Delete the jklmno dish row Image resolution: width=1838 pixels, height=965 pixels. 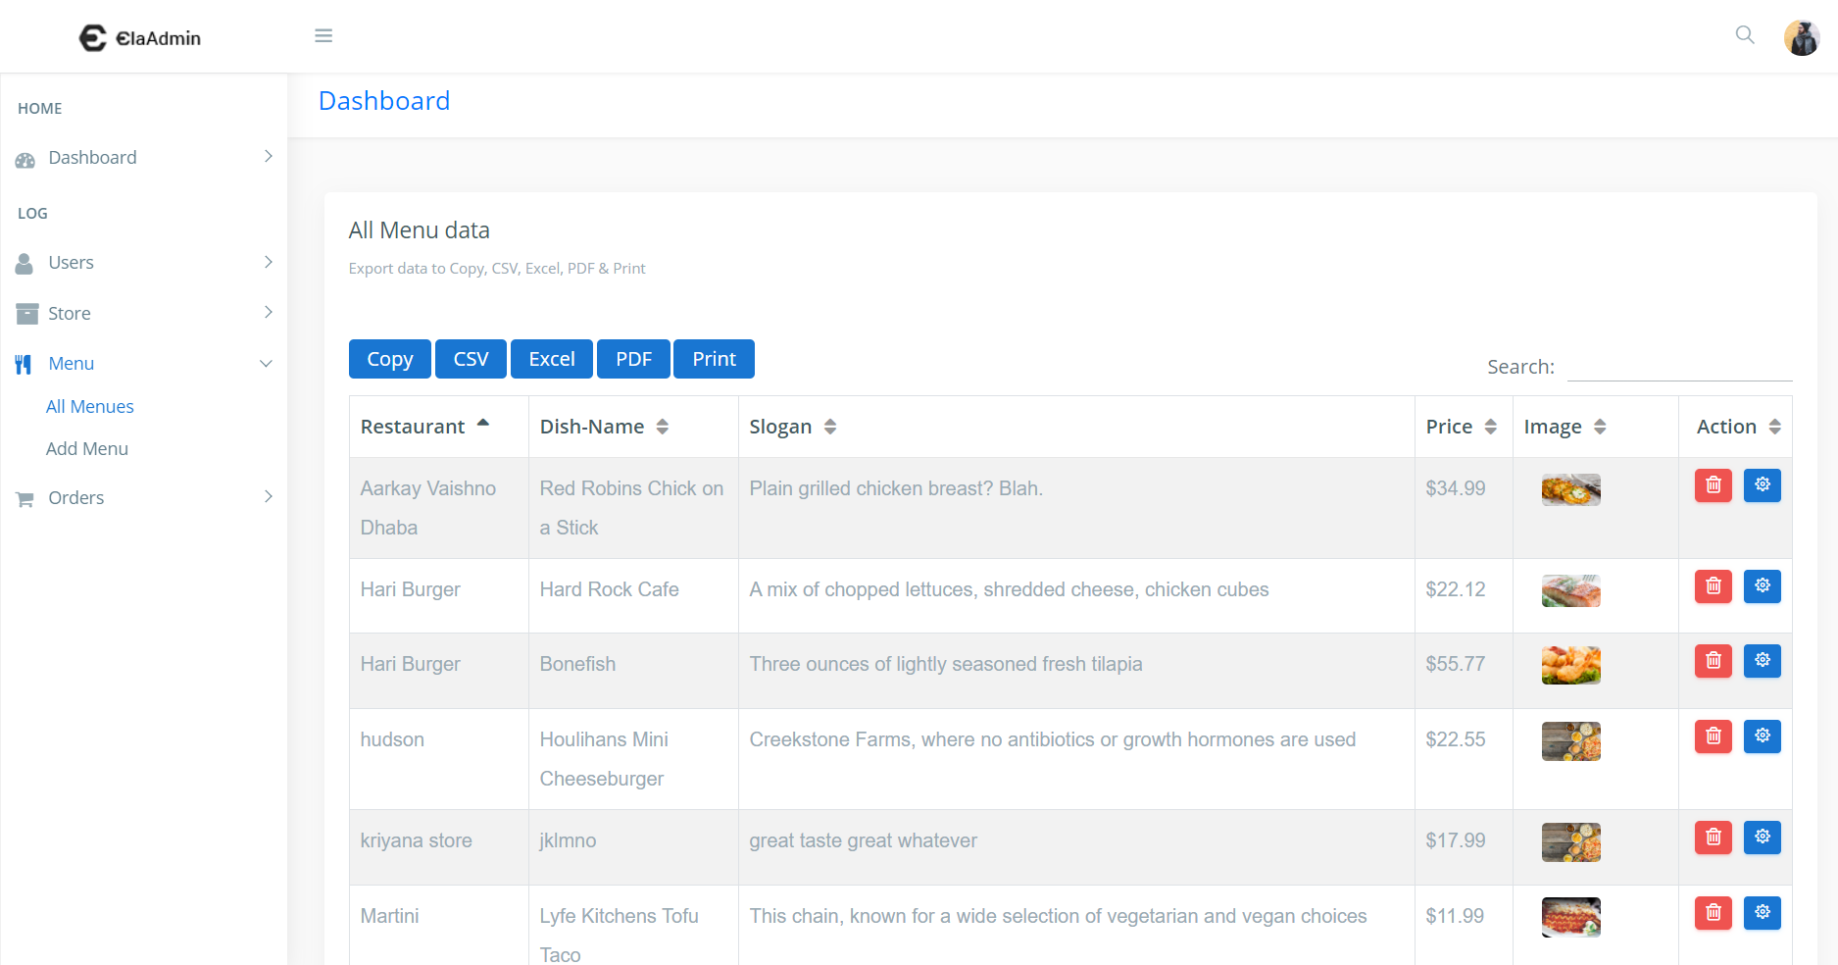pyautogui.click(x=1714, y=838)
